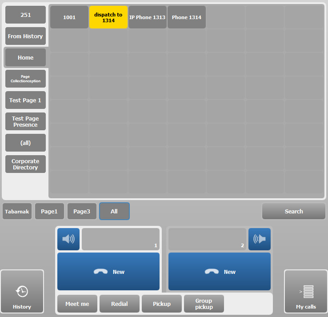Start a New call on line 1

point(108,271)
